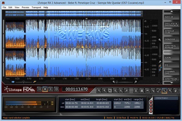Click the waveform view icon below spectrogram
This screenshot has width=182, height=121.
(x=13, y=82)
